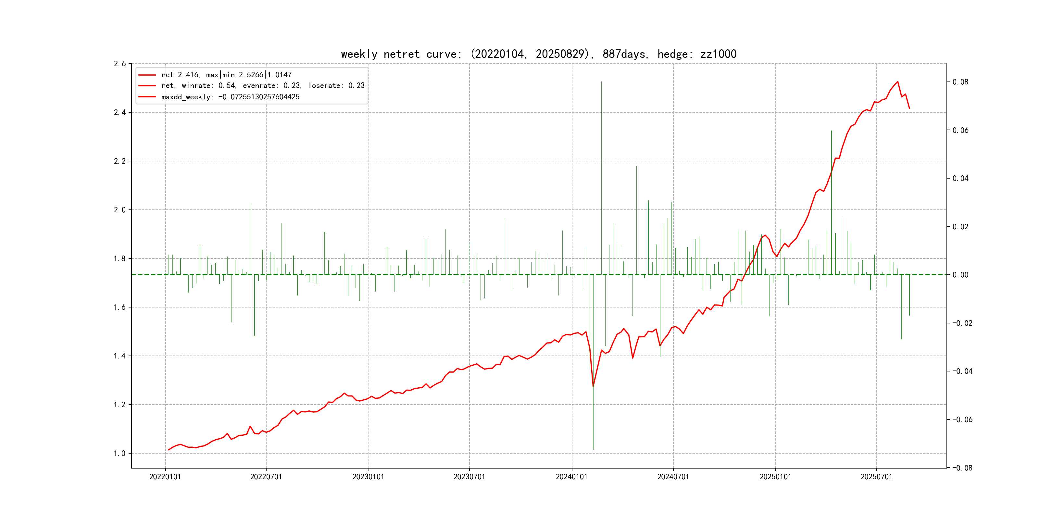Click x-axis label 20240701
The image size is (1052, 526).
point(673,477)
